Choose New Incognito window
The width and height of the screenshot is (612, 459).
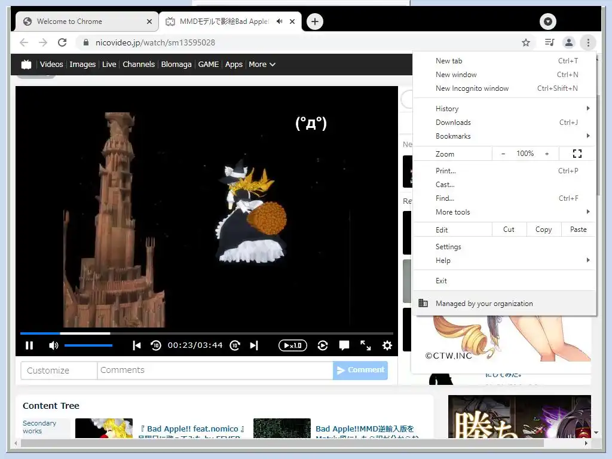coord(504,88)
